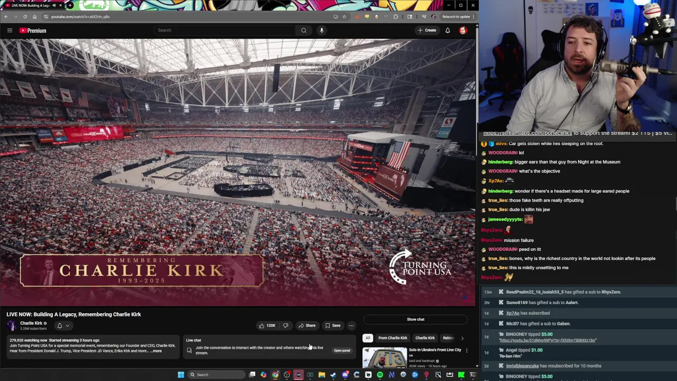This screenshot has height=381, width=677.
Task: Open File Explorer from the taskbar
Action: pyautogui.click(x=322, y=375)
